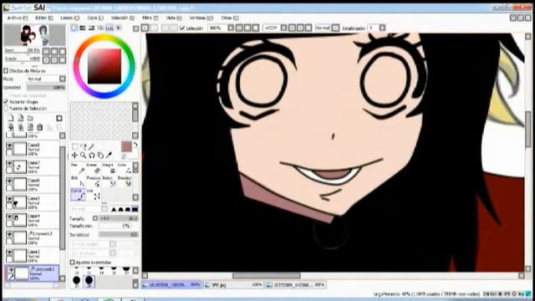Hide the Capa4 layer
The width and height of the screenshot is (535, 301).
(x=9, y=217)
